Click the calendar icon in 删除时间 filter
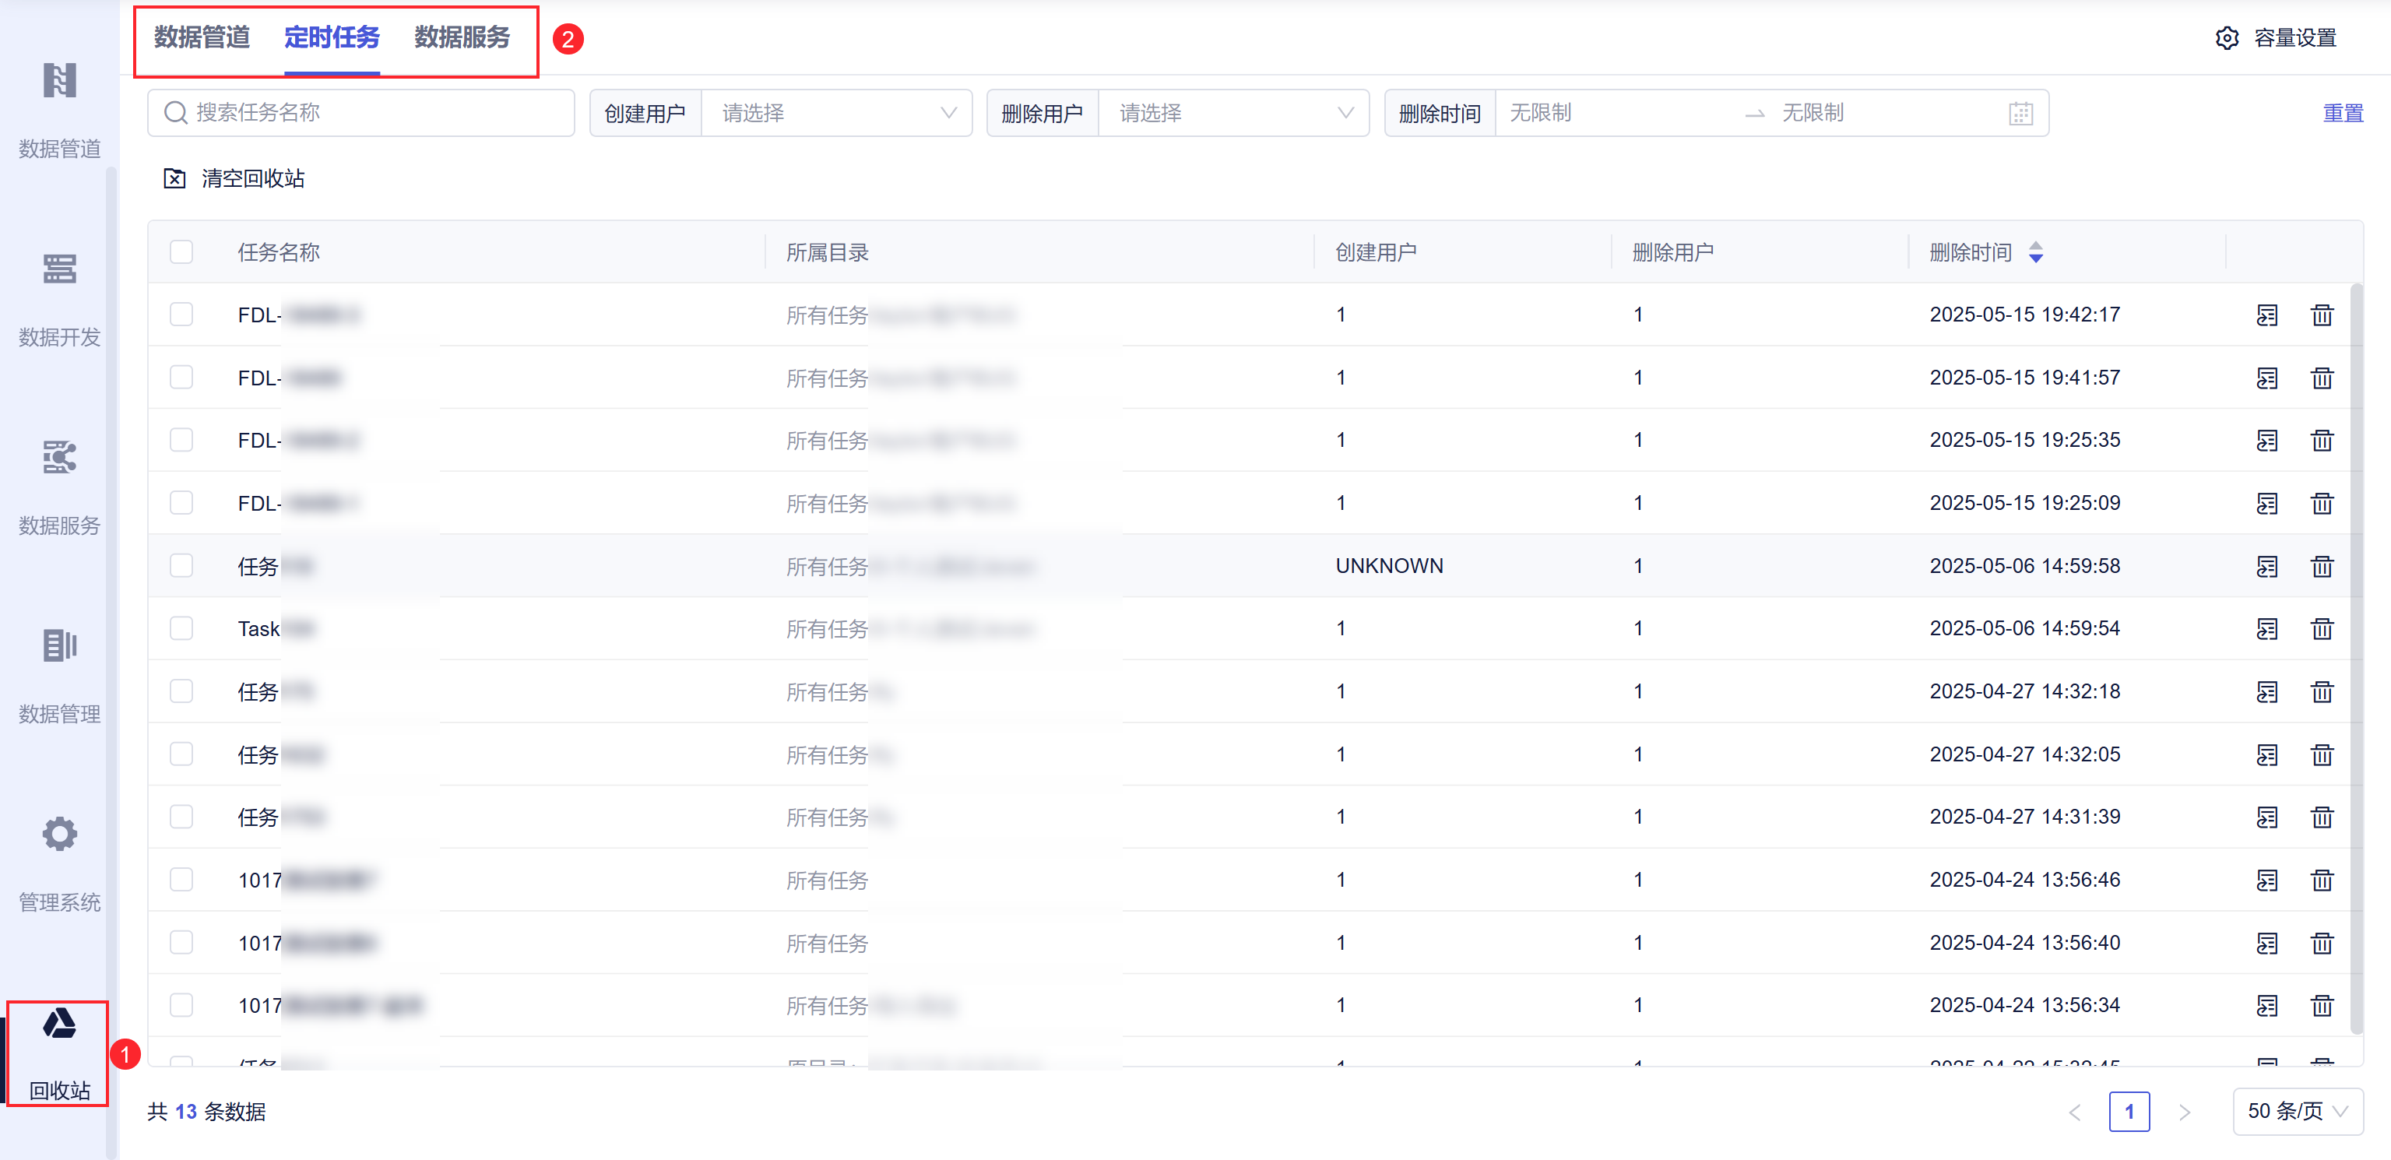2391x1160 pixels. click(2020, 113)
